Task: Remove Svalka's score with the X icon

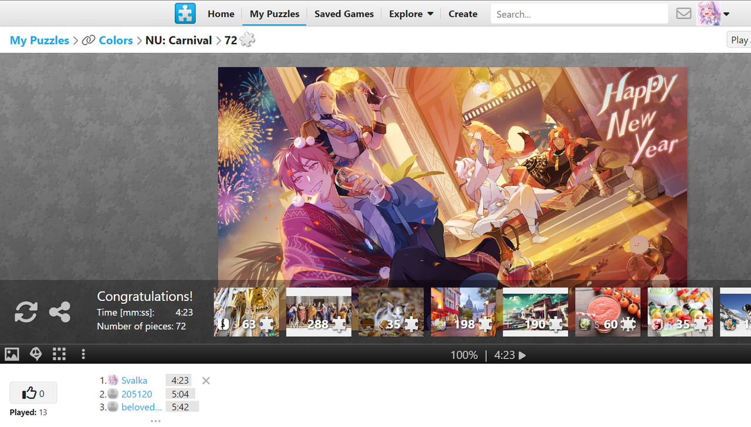Action: pyautogui.click(x=206, y=381)
